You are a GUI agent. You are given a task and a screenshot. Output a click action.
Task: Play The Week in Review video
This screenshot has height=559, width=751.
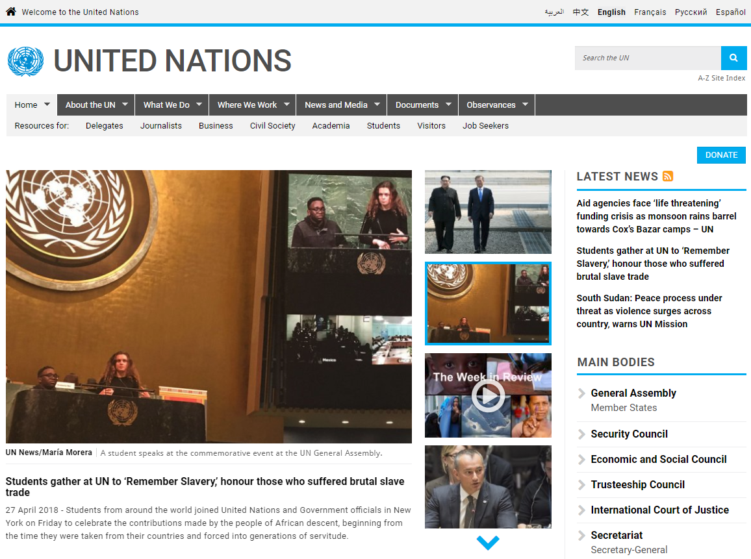(488, 396)
